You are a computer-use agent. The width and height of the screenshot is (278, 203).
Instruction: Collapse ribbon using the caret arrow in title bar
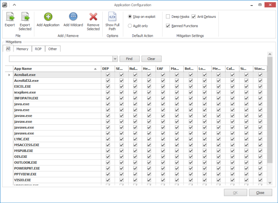[14, 5]
